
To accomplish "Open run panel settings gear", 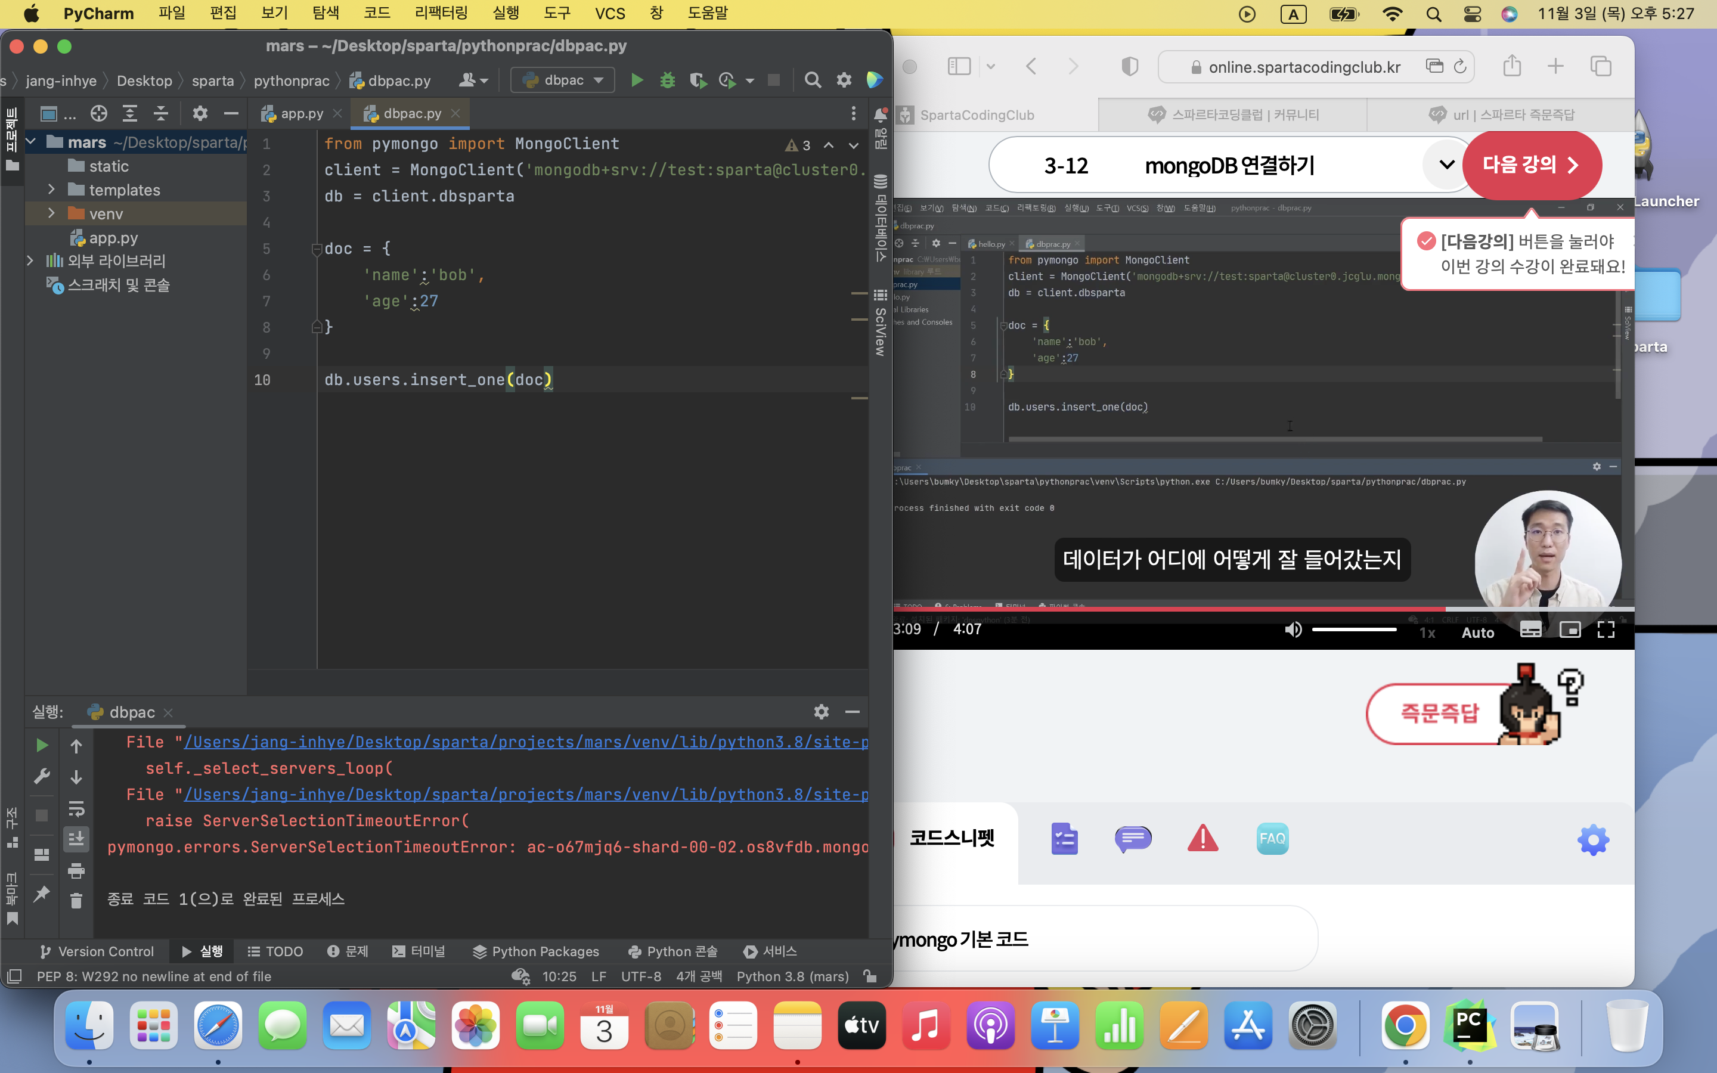I will click(821, 711).
